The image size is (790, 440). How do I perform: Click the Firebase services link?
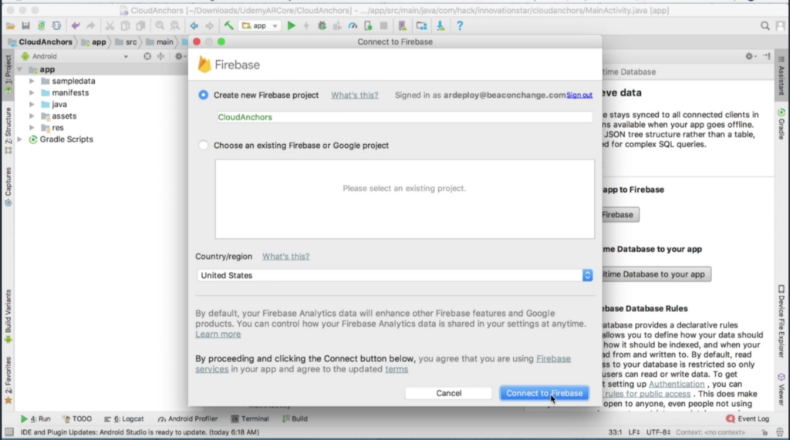[x=553, y=358]
